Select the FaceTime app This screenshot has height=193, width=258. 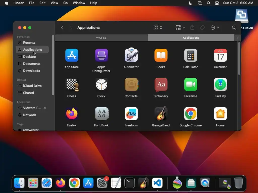[190, 84]
